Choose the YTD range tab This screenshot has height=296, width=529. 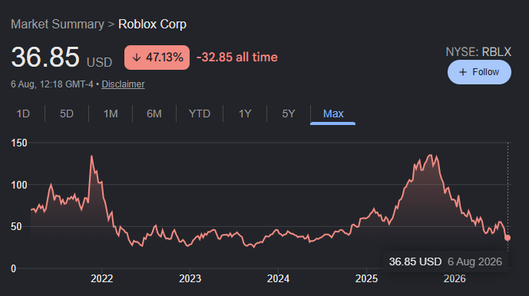[x=200, y=113]
